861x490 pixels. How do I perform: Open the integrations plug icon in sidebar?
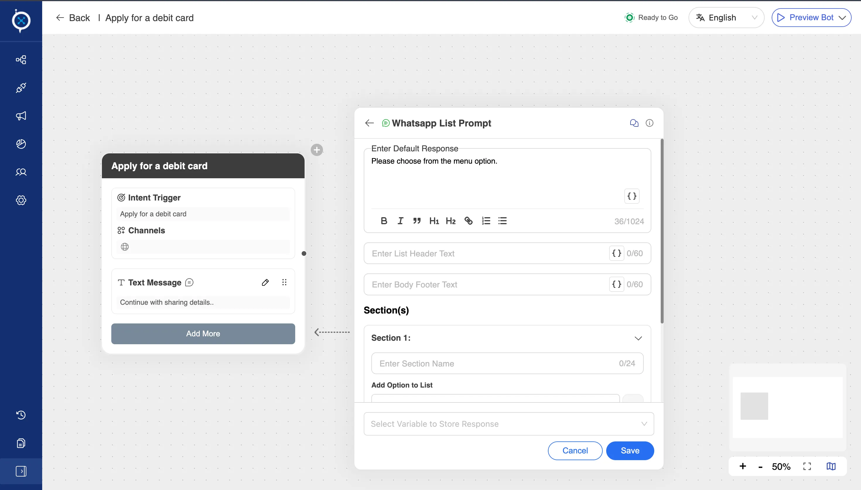click(21, 88)
